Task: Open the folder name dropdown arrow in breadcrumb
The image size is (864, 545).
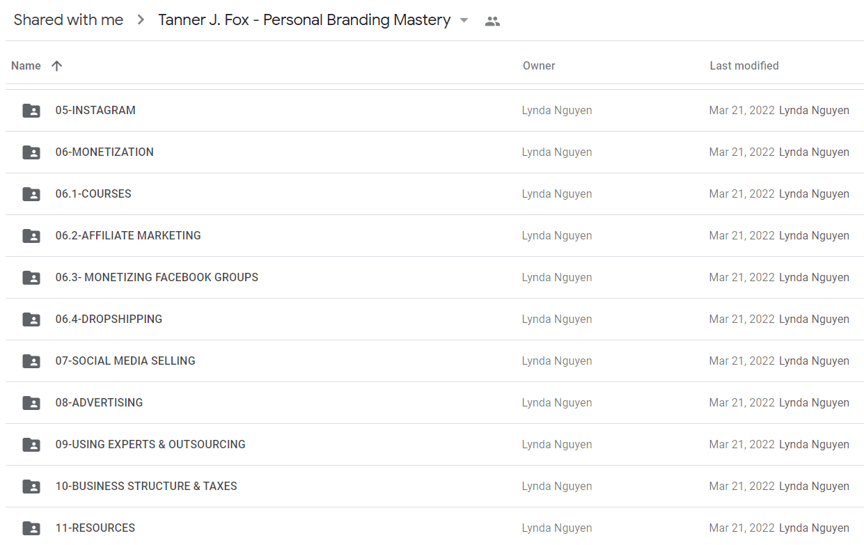Action: tap(464, 20)
